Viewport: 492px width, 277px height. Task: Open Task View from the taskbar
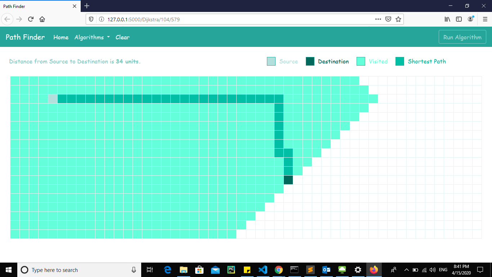[x=150, y=270]
